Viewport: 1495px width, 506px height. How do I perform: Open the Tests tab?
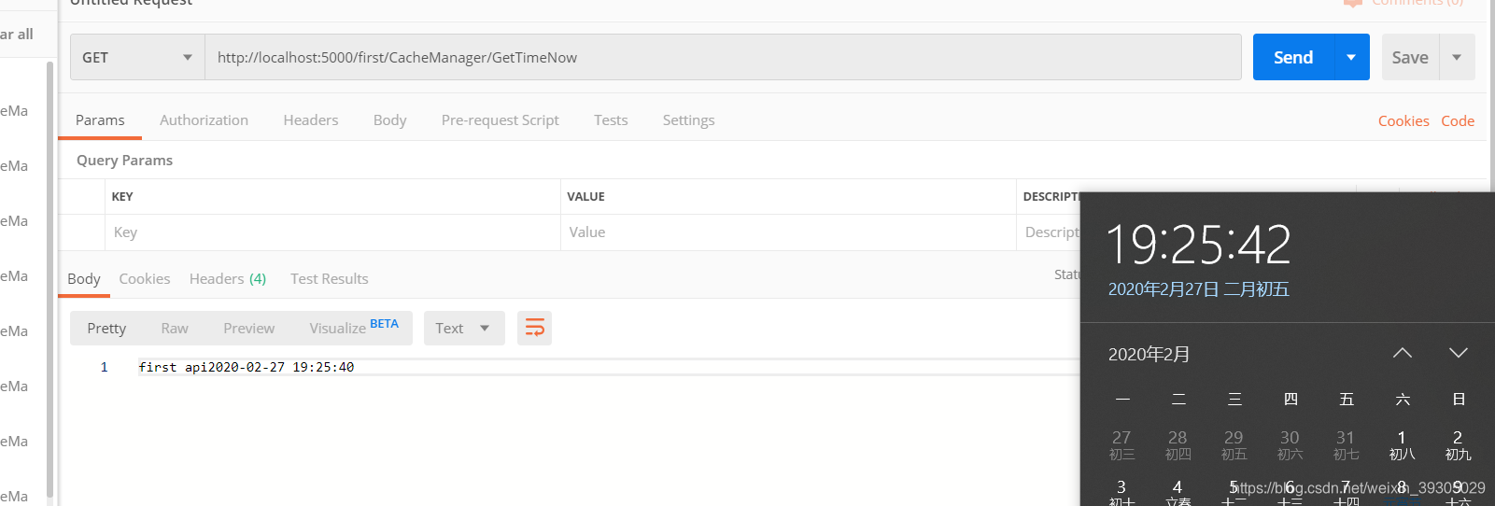611,119
